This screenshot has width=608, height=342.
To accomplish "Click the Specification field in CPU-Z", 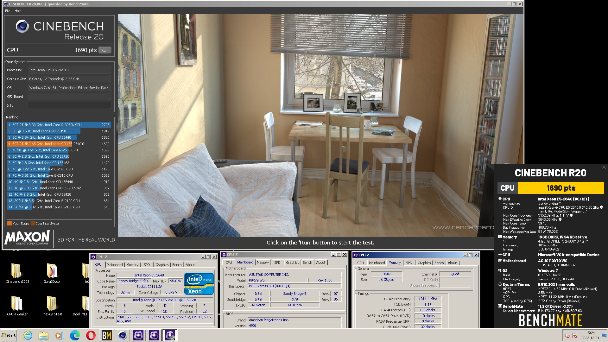I will [x=165, y=300].
